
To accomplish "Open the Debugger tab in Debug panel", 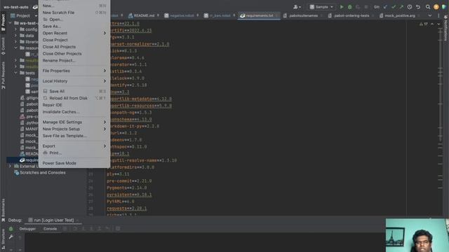I will (x=27, y=229).
